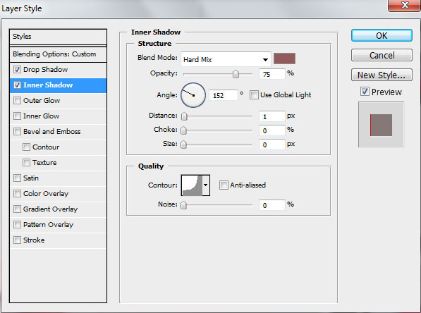Click the Cancel button
The image size is (421, 313).
click(382, 55)
